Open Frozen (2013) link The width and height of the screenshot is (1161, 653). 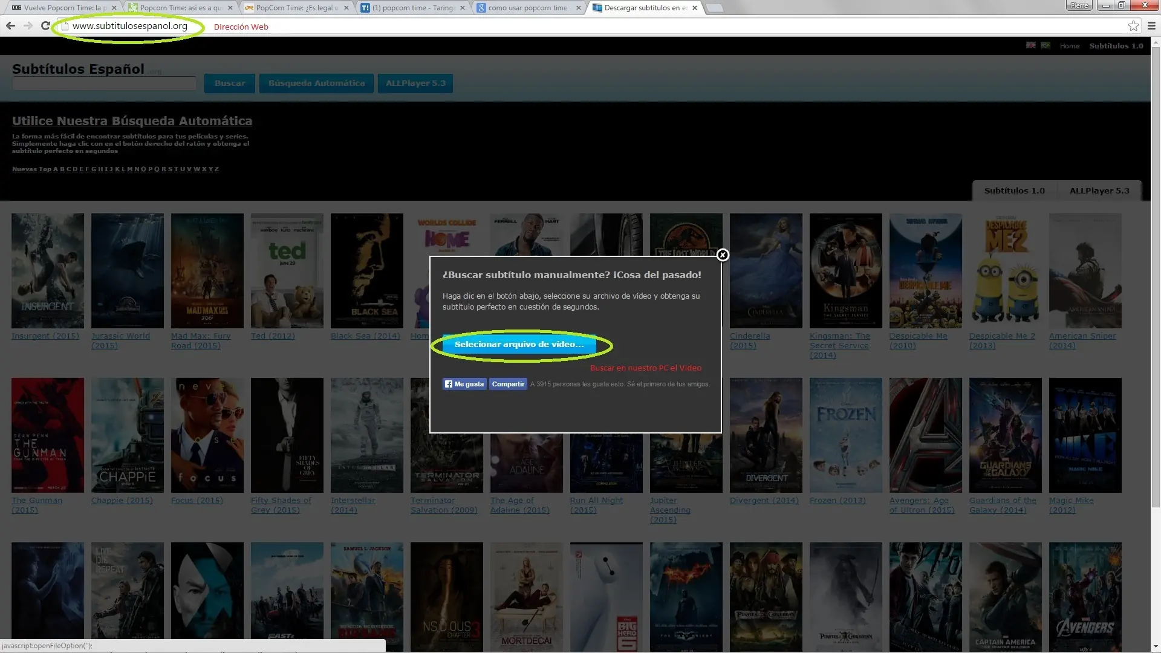[x=837, y=501]
